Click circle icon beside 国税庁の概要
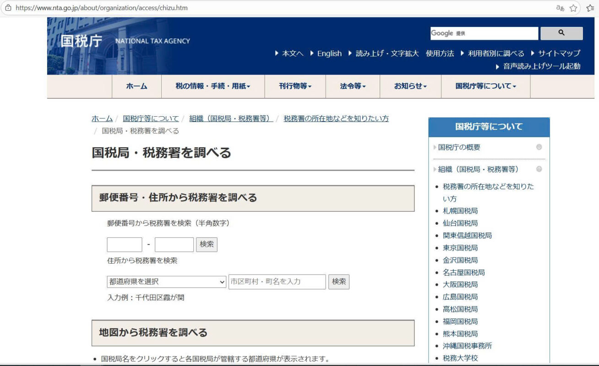This screenshot has width=599, height=366. [x=539, y=147]
